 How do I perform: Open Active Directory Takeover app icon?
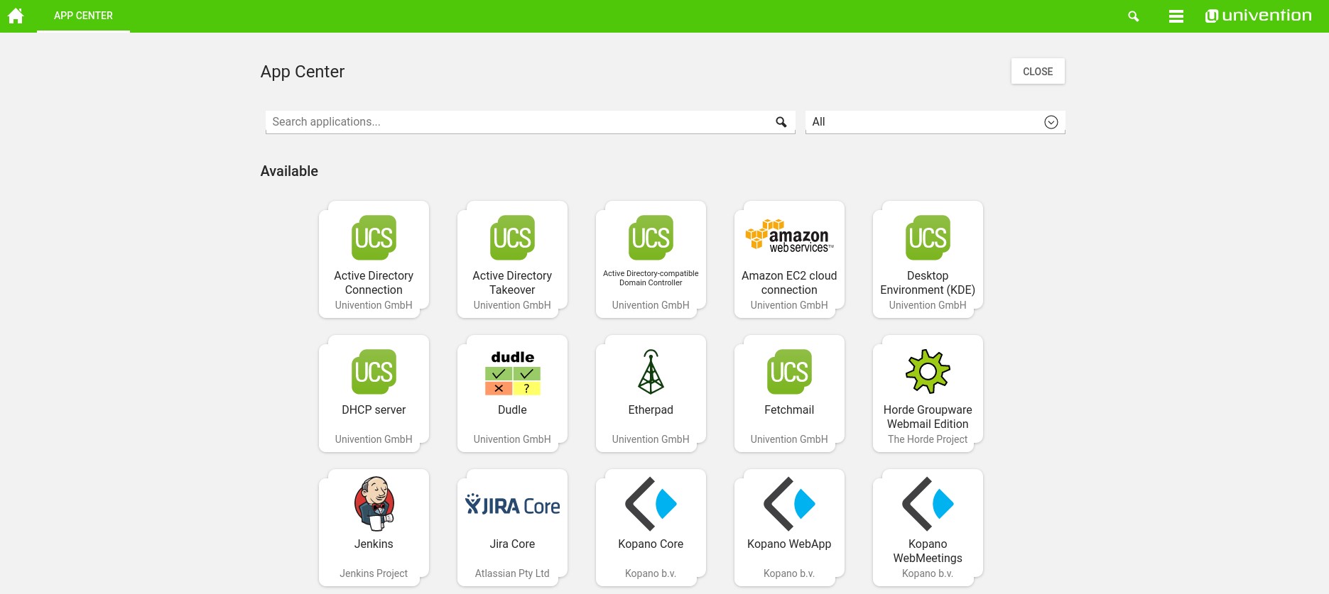coord(512,238)
